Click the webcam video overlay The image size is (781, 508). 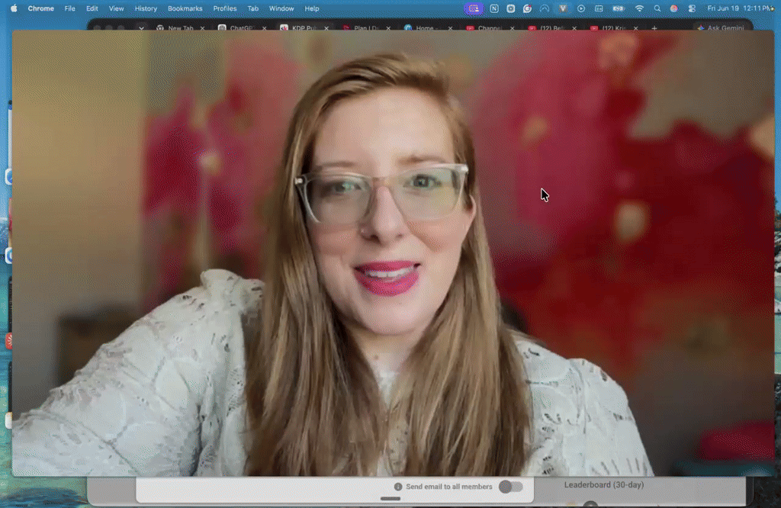393,253
